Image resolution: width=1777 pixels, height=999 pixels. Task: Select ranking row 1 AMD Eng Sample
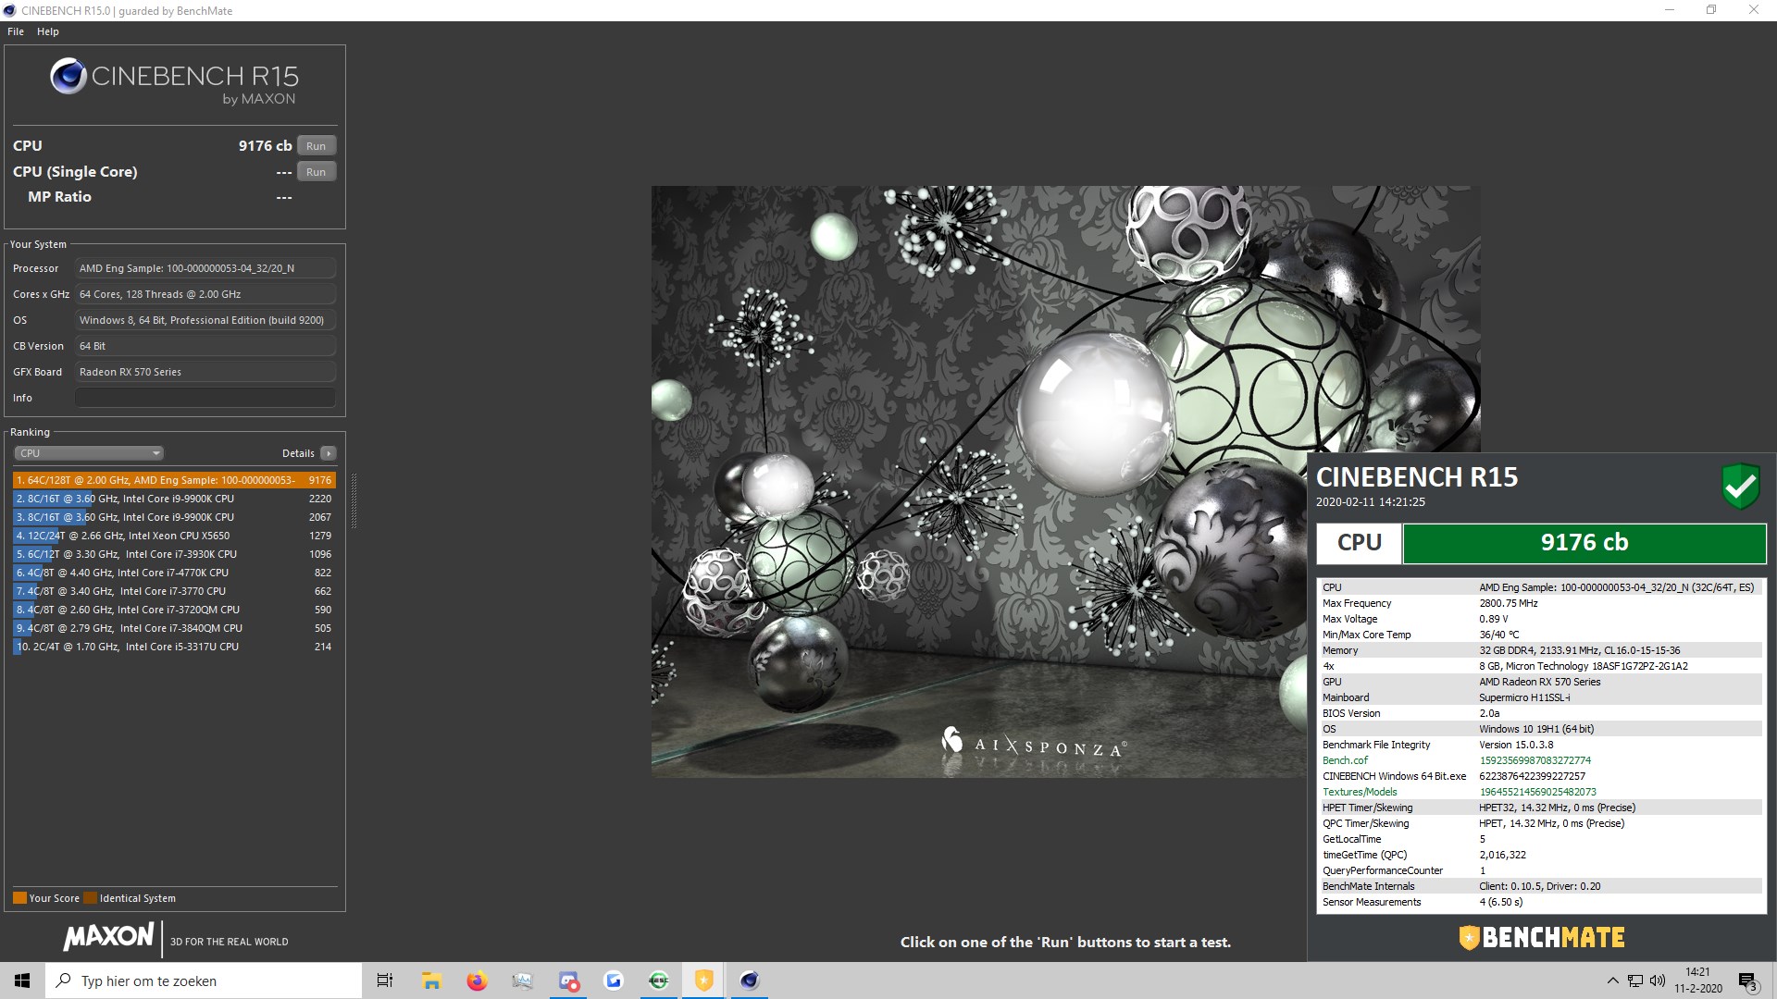174,480
